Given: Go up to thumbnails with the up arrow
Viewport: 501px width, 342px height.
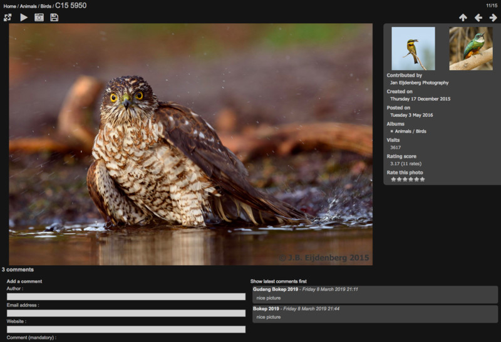Looking at the screenshot, I should pyautogui.click(x=463, y=18).
